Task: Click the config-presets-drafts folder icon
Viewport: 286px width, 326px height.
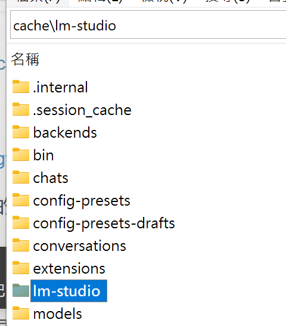Action: pyautogui.click(x=21, y=222)
